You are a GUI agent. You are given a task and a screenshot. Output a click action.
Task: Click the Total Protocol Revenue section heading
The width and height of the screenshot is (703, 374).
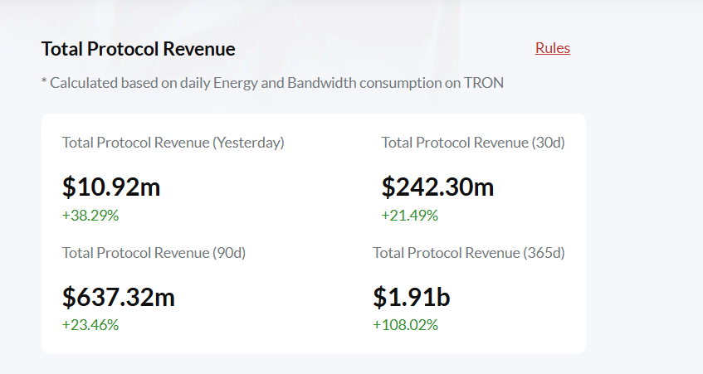click(x=138, y=49)
